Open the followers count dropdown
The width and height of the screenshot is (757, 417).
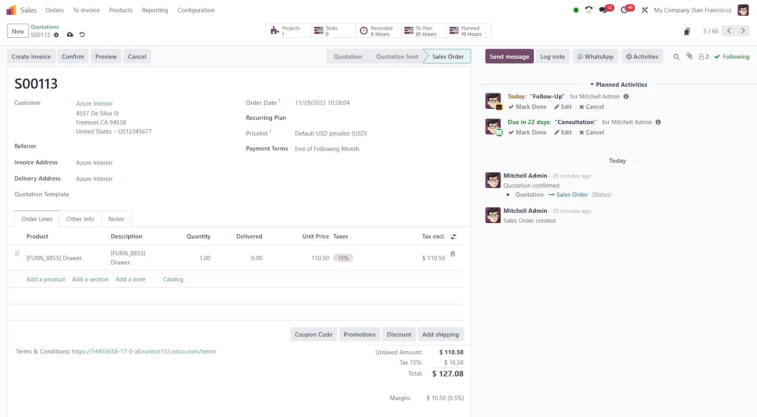(x=703, y=57)
